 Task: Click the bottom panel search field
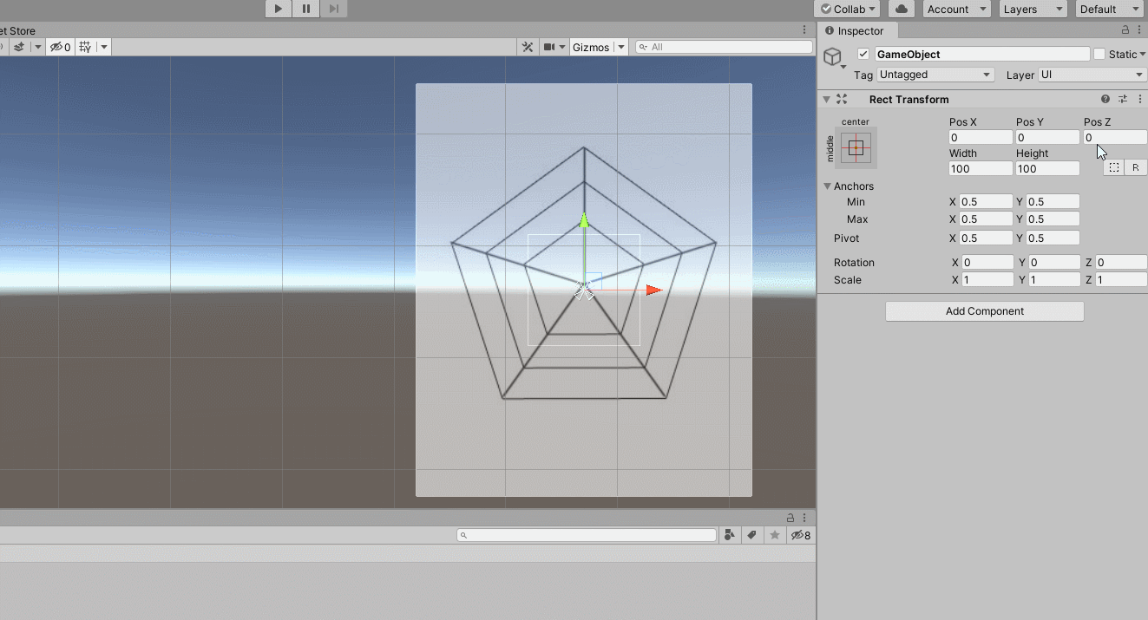(587, 535)
